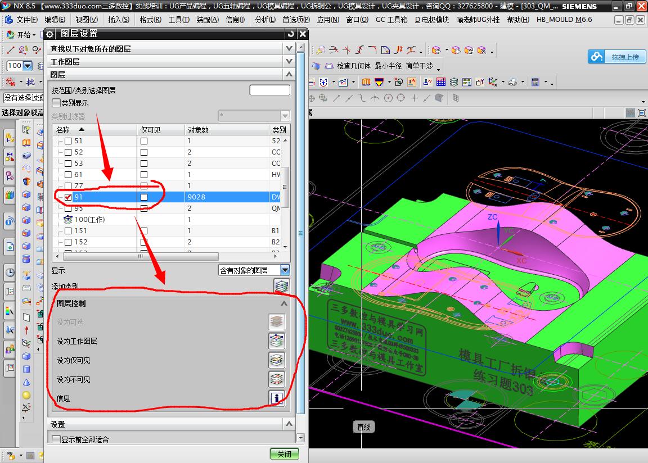This screenshot has height=463, width=648.
Task: Click the plus intersection snap icon
Action: (414, 98)
